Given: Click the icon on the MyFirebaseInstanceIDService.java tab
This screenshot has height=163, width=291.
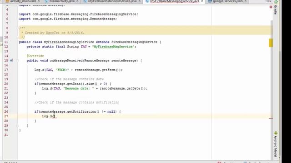Looking at the screenshot, I should click(x=85, y=1).
